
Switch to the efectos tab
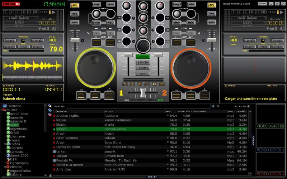143,68
